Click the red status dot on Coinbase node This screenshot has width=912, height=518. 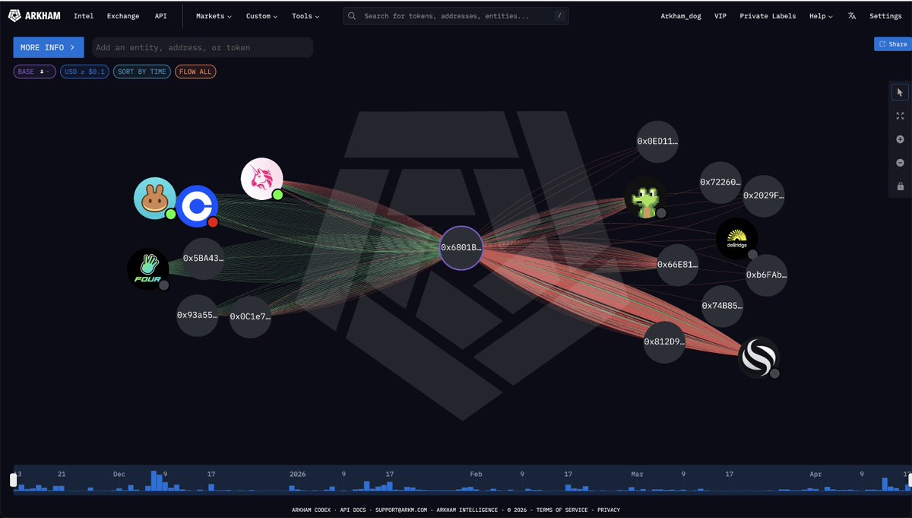pos(213,222)
